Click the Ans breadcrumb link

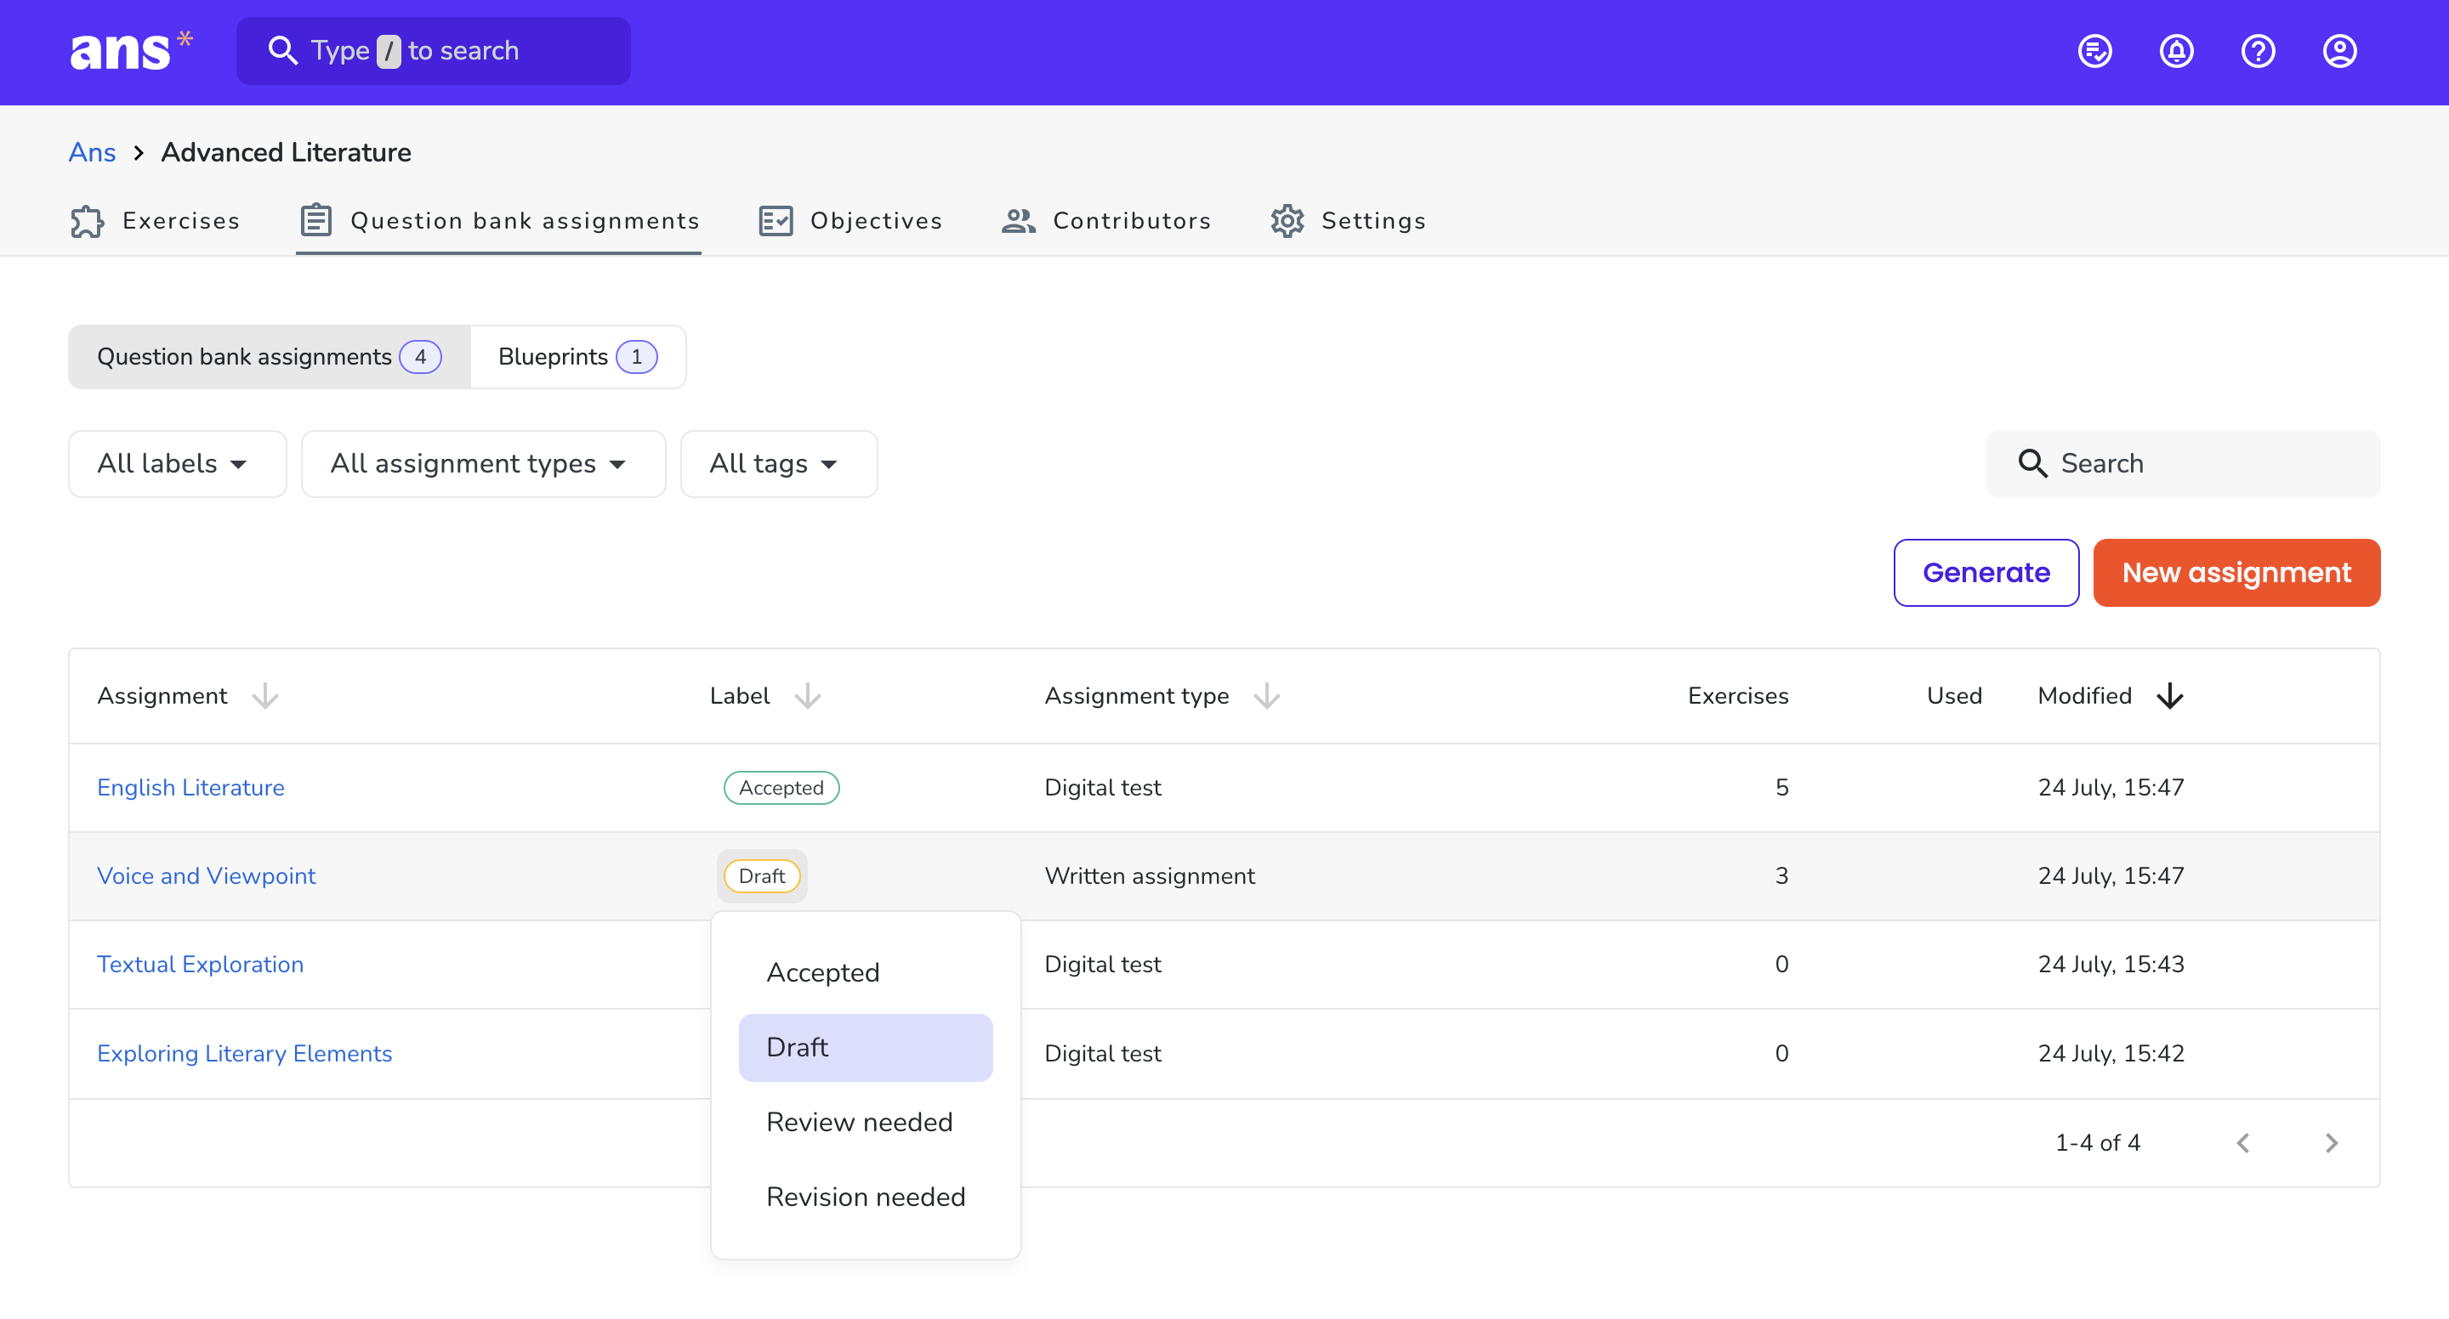point(92,152)
